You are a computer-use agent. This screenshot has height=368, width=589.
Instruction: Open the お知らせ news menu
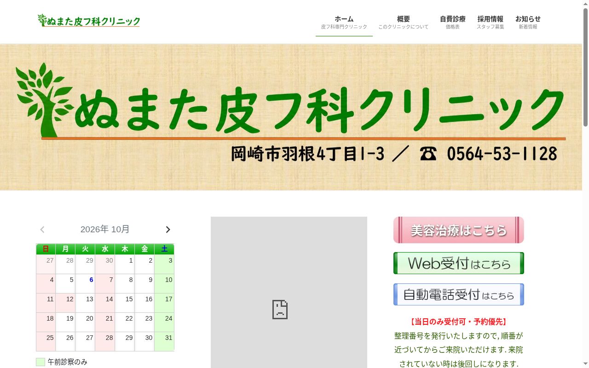point(528,22)
